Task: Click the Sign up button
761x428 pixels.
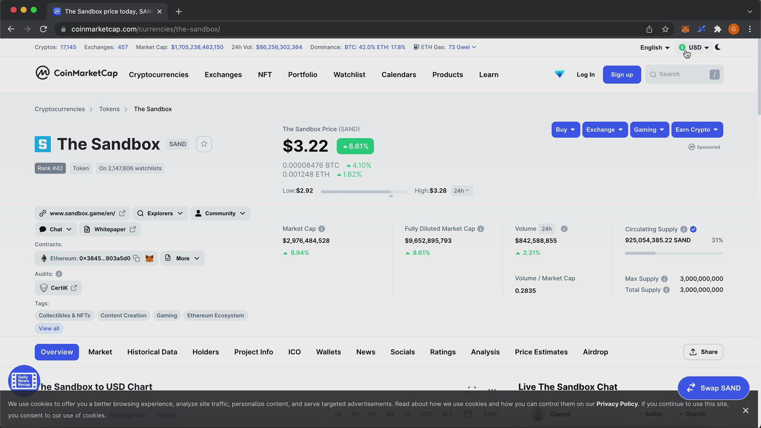Action: click(622, 75)
